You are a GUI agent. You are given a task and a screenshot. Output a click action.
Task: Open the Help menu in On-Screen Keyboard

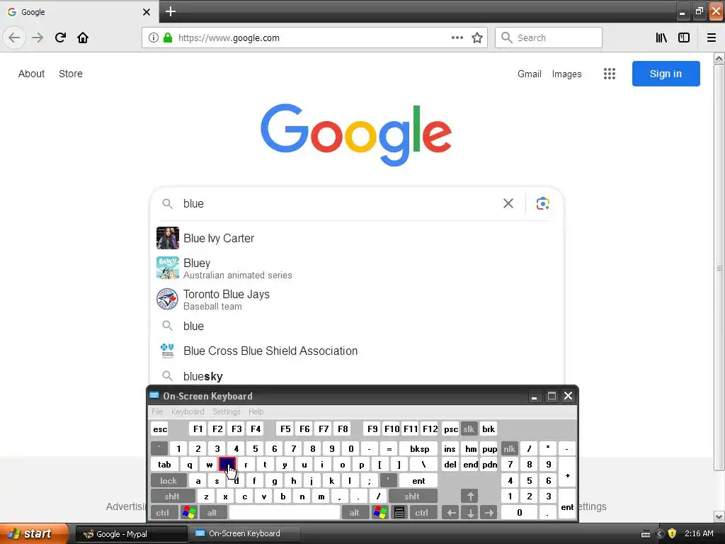click(256, 412)
